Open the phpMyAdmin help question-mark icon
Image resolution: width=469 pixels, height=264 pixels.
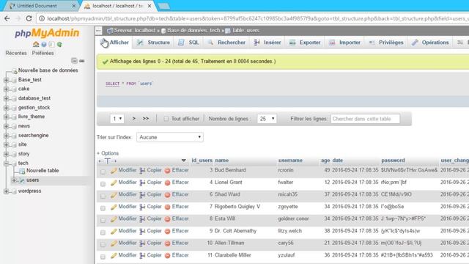pos(44,44)
